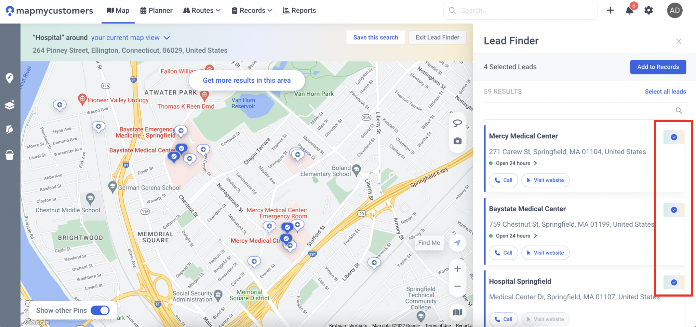Open settings gear in top bar

coord(648,10)
